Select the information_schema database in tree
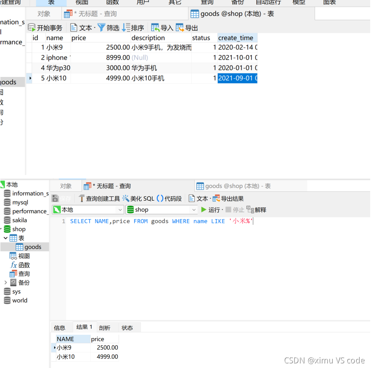371x368 pixels. [26, 193]
